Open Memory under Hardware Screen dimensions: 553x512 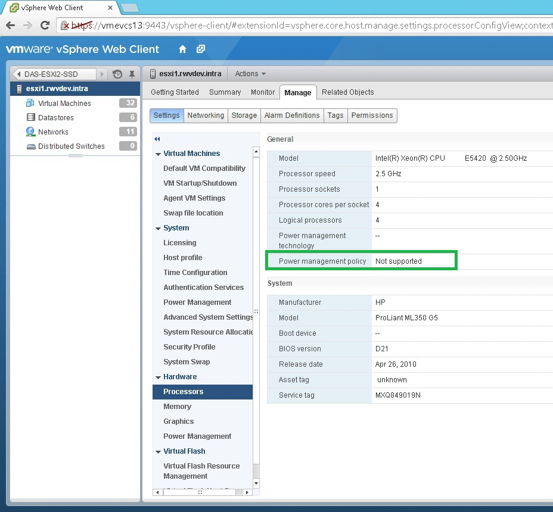[177, 407]
